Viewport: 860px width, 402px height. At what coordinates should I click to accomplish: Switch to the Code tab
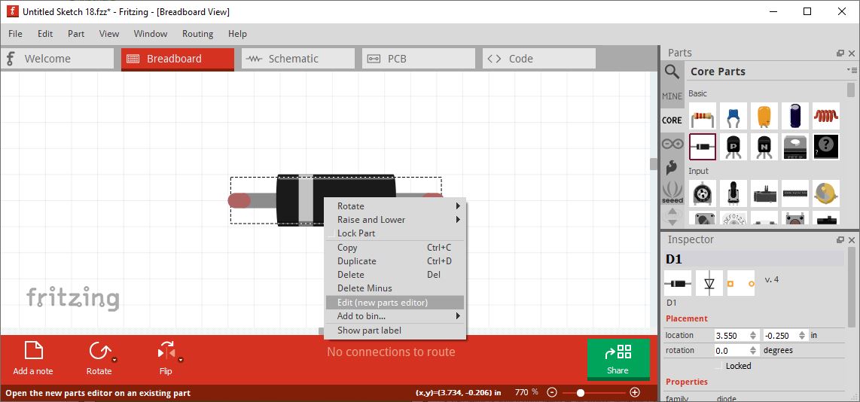point(539,59)
